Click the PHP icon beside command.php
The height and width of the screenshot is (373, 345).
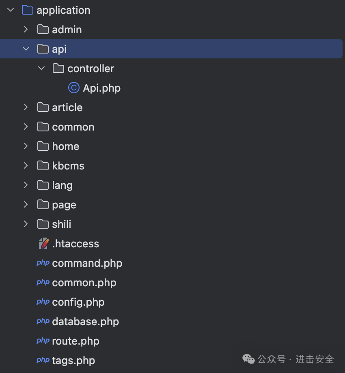coord(43,263)
